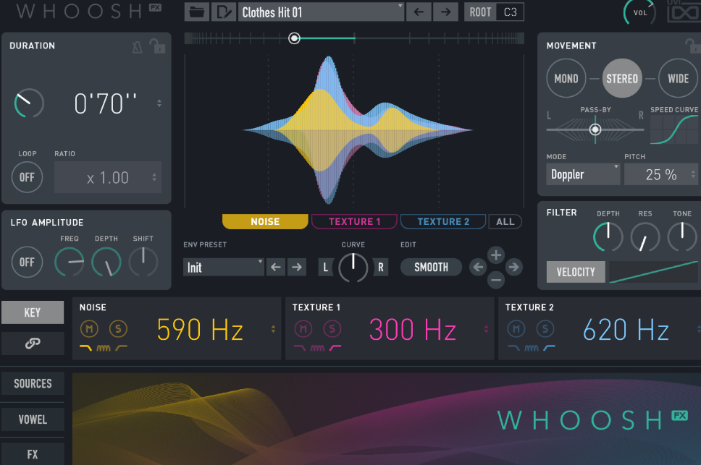Select the Texture 2 low-pass filter icon
This screenshot has width=701, height=465.
tap(513, 348)
